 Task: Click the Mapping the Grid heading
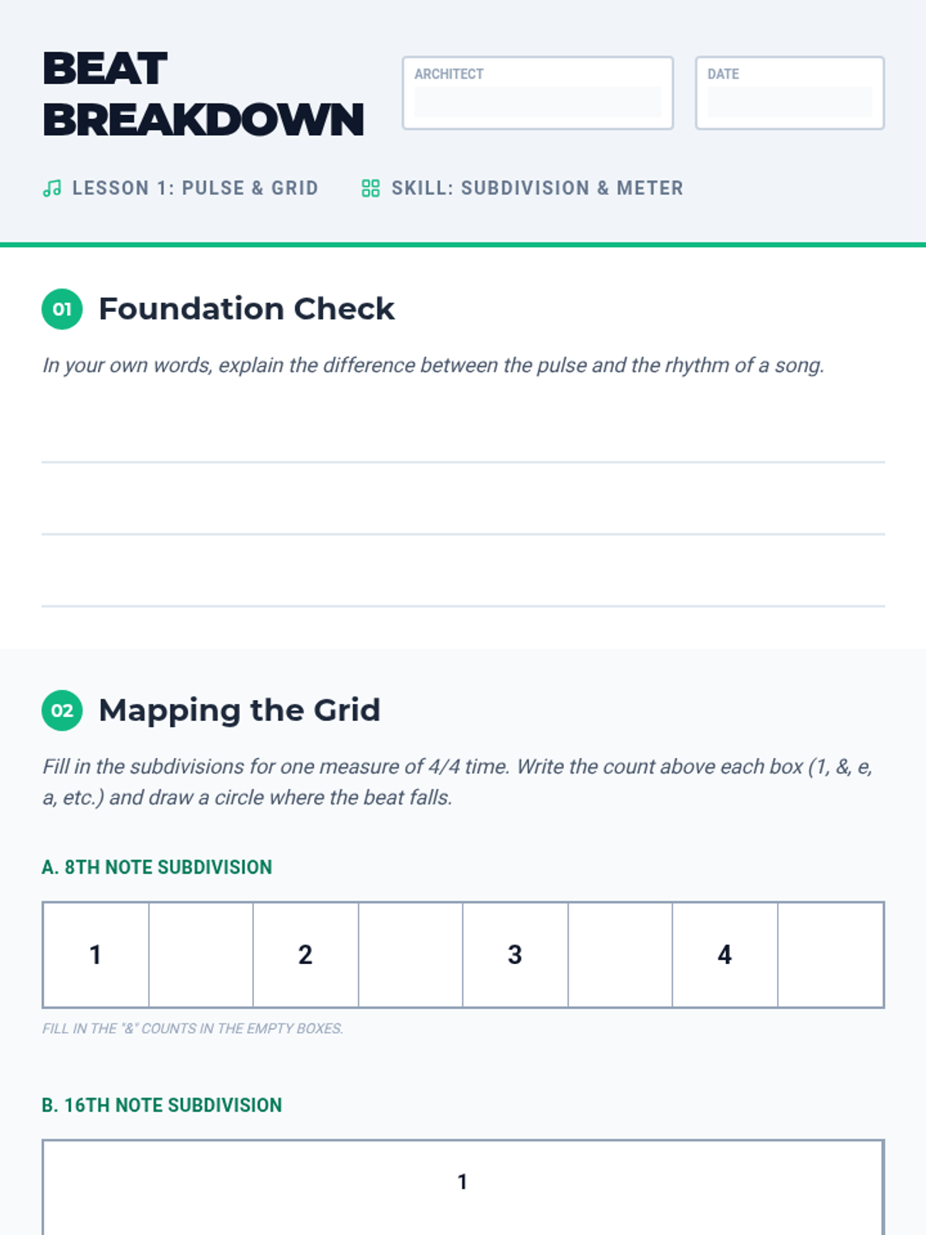[239, 710]
